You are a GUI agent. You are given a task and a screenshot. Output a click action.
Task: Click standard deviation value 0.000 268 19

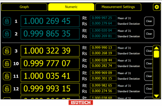[x=103, y=53]
